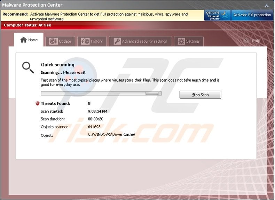Click the Home house icon
This screenshot has width=275, height=200.
(24, 40)
